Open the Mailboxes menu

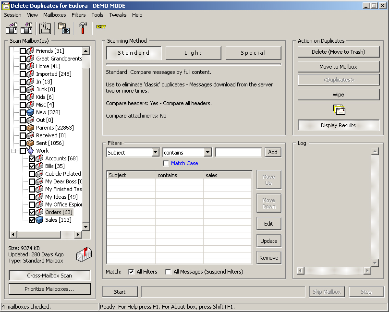[55, 15]
